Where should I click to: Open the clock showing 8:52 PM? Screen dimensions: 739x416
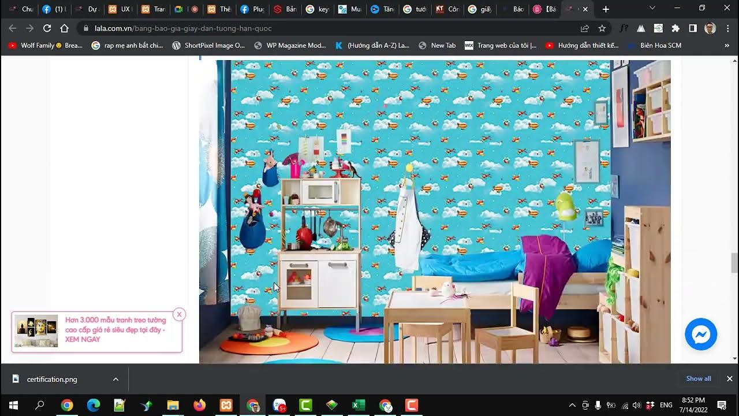pos(693,404)
